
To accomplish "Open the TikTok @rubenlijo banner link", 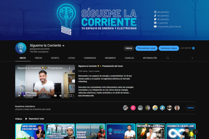I will pos(161,16).
